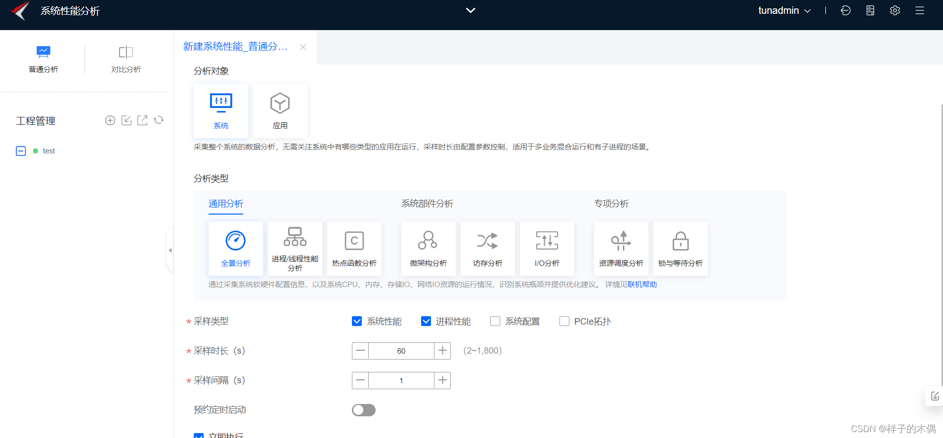Check the 系统配置 checkbox
Screen dimensions: 943x438
point(495,322)
